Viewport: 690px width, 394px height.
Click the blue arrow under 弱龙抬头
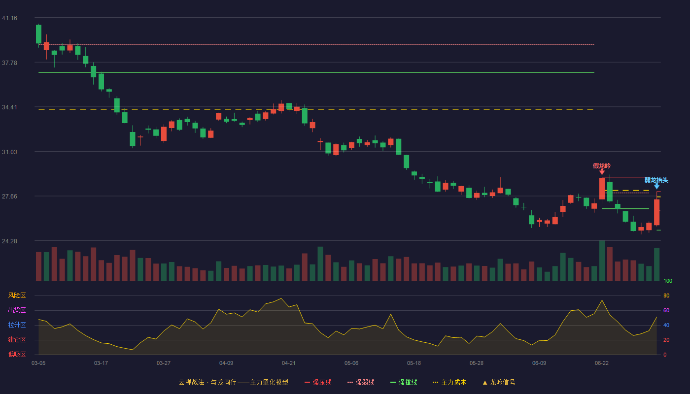pos(656,186)
